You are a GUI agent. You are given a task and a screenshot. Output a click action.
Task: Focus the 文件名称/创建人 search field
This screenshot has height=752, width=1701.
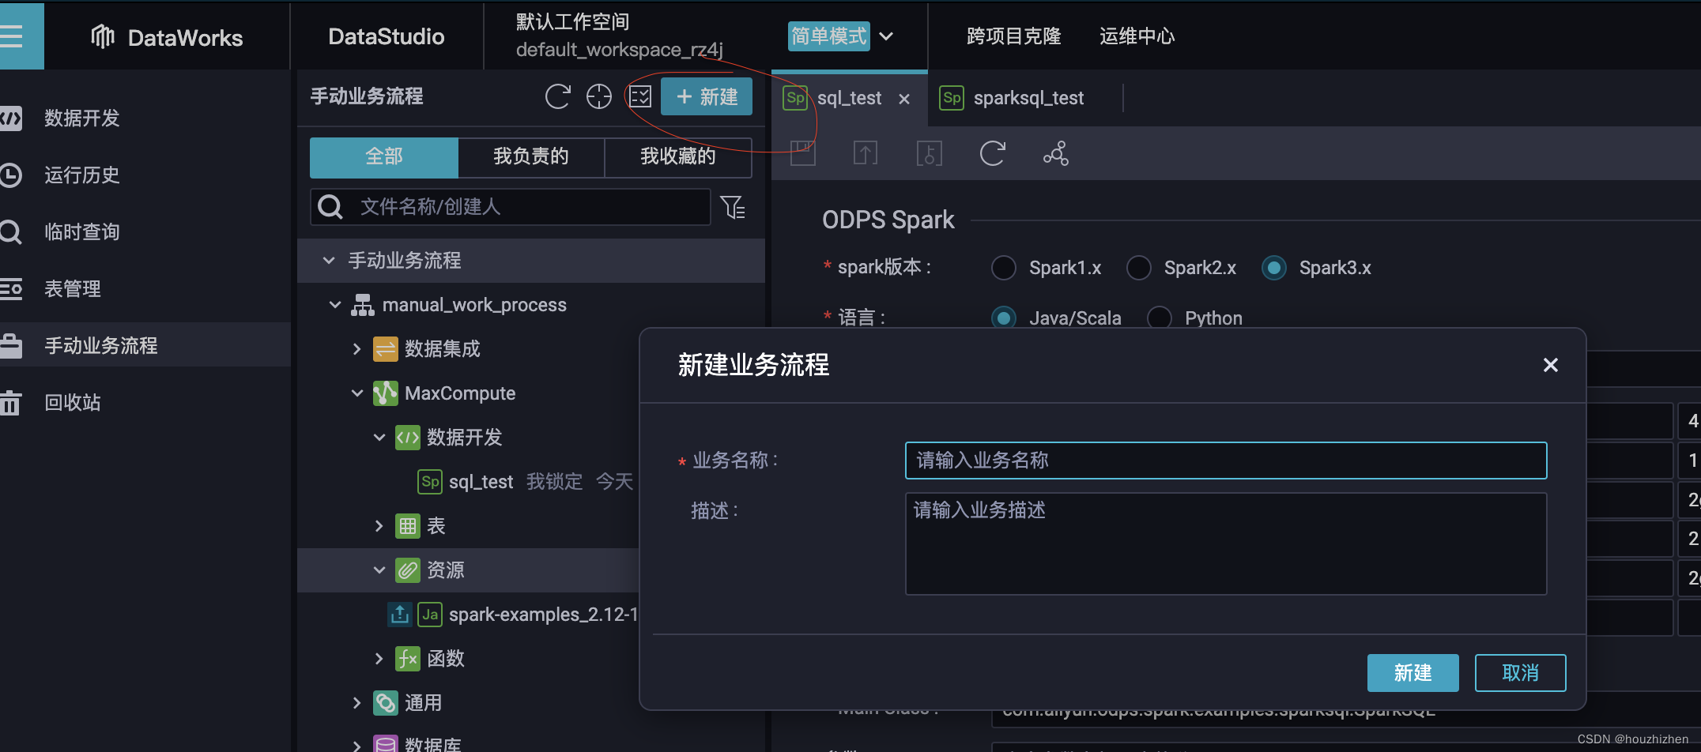pyautogui.click(x=511, y=207)
